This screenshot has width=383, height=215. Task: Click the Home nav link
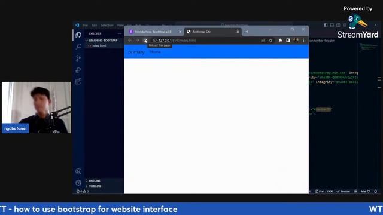coord(156,52)
